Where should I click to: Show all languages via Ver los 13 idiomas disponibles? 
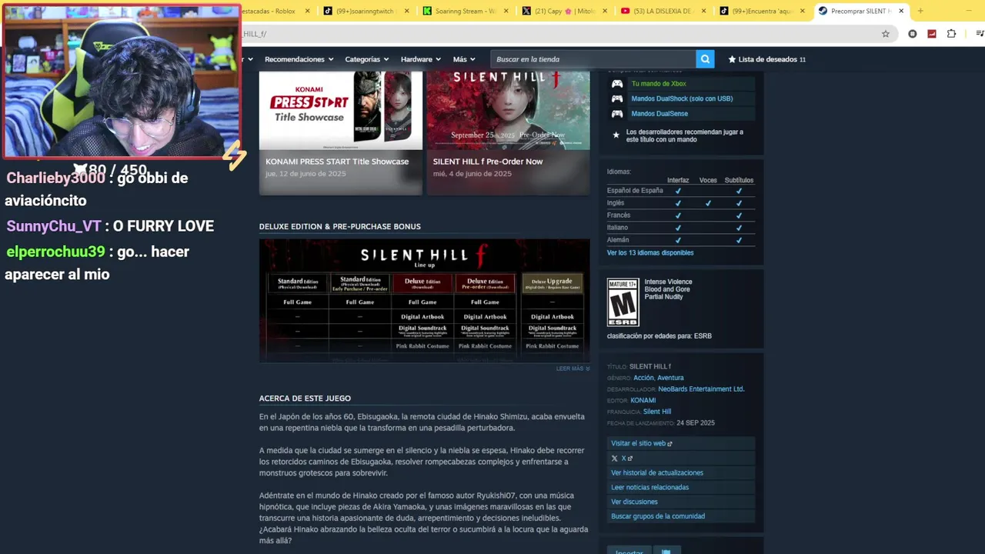tap(650, 252)
